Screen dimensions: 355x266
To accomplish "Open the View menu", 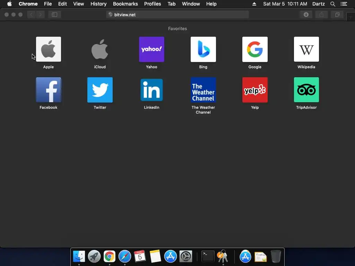I will point(79,4).
